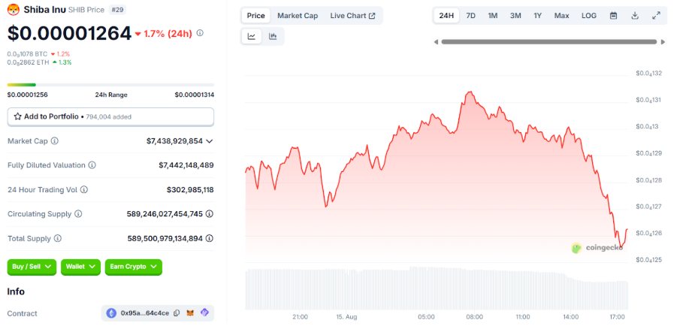Toggle LOG scale on the chart

coord(589,16)
